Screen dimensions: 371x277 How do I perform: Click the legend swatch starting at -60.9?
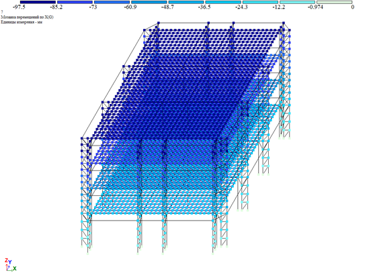pos(149,2)
